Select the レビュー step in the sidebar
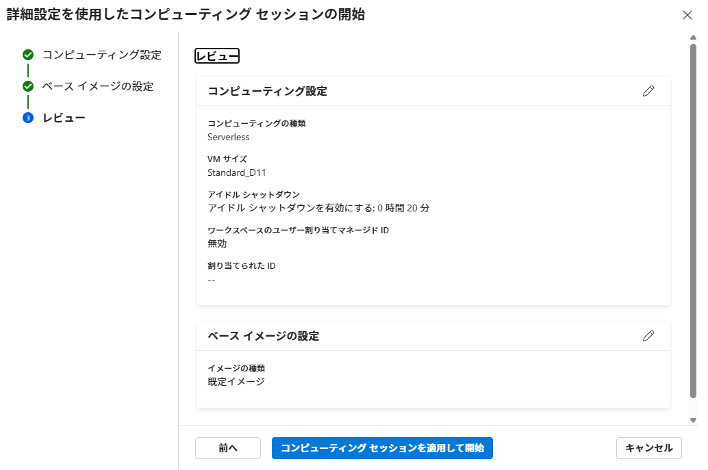708x470 pixels. click(64, 118)
